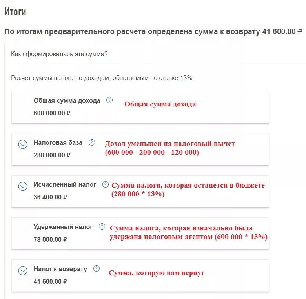Click the Общая сумма дохода label
The height and width of the screenshot is (299, 306).
[67, 100]
